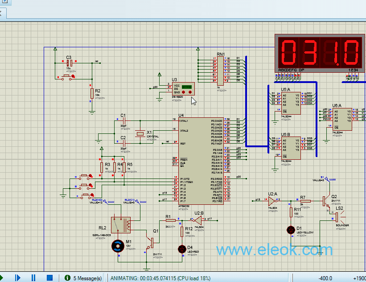This screenshot has width=366, height=282.
Task: Raise the DS18B20 temperature with up arrow
Action: point(190,92)
